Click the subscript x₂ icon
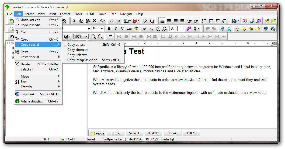Screen dimensions: 285x149 pyautogui.click(x=151, y=29)
